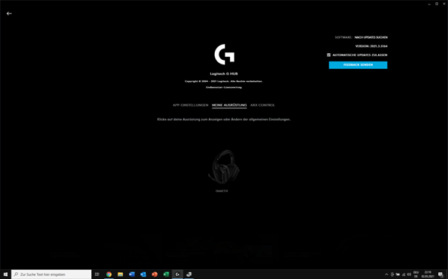The width and height of the screenshot is (448, 279).
Task: Click Nach Updates suchen
Action: pyautogui.click(x=371, y=37)
